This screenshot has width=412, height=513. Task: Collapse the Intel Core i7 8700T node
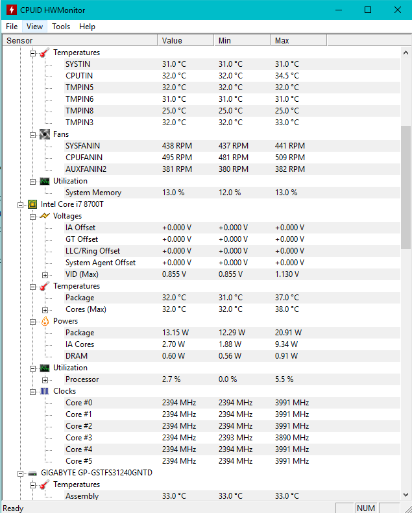tap(21, 204)
